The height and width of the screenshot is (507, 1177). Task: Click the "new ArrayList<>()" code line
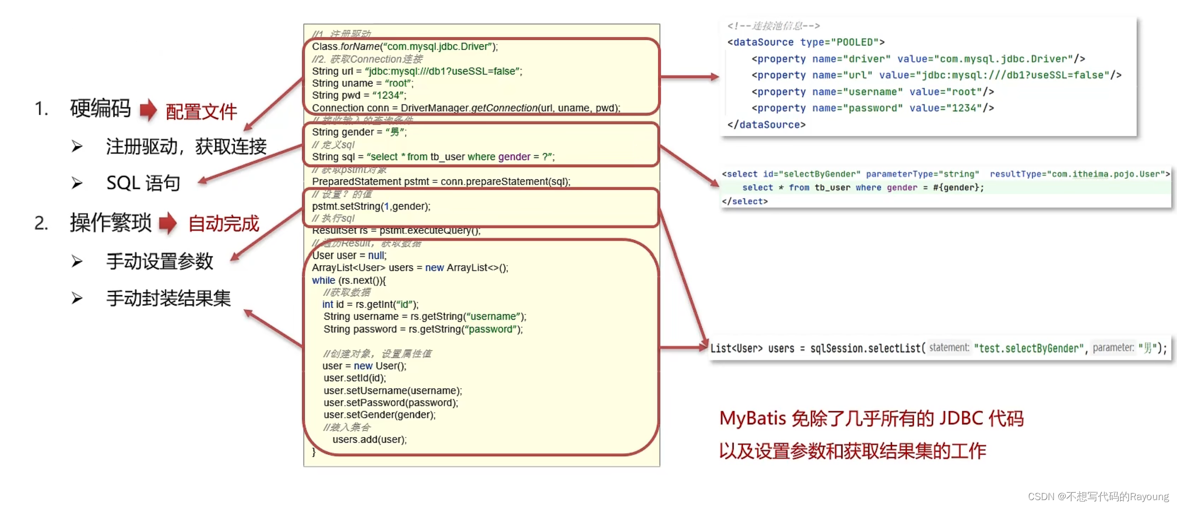[410, 268]
